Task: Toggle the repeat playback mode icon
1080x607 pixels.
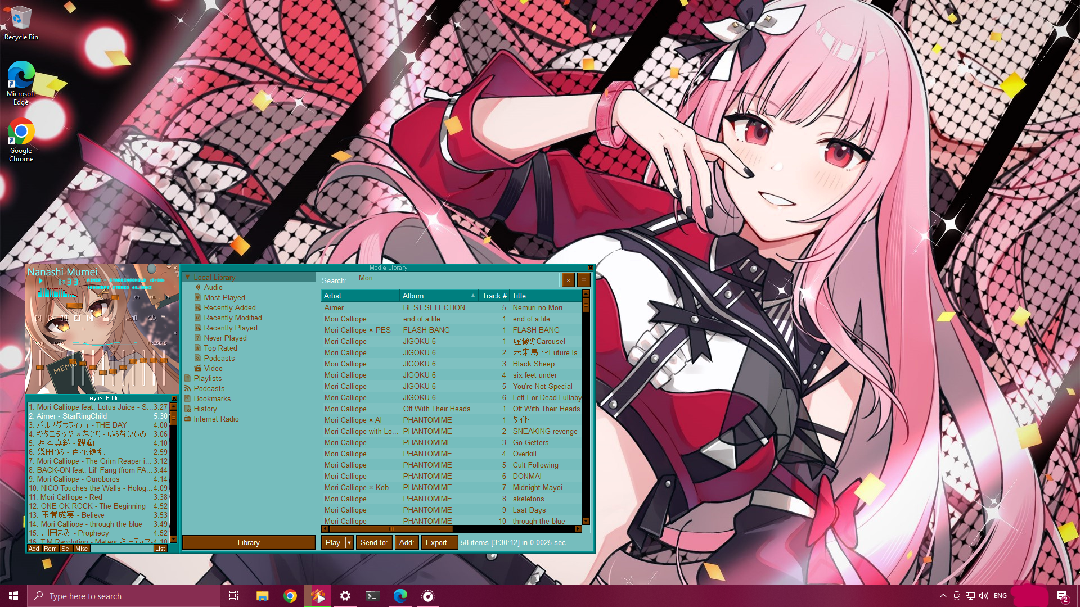Action: pyautogui.click(x=152, y=318)
